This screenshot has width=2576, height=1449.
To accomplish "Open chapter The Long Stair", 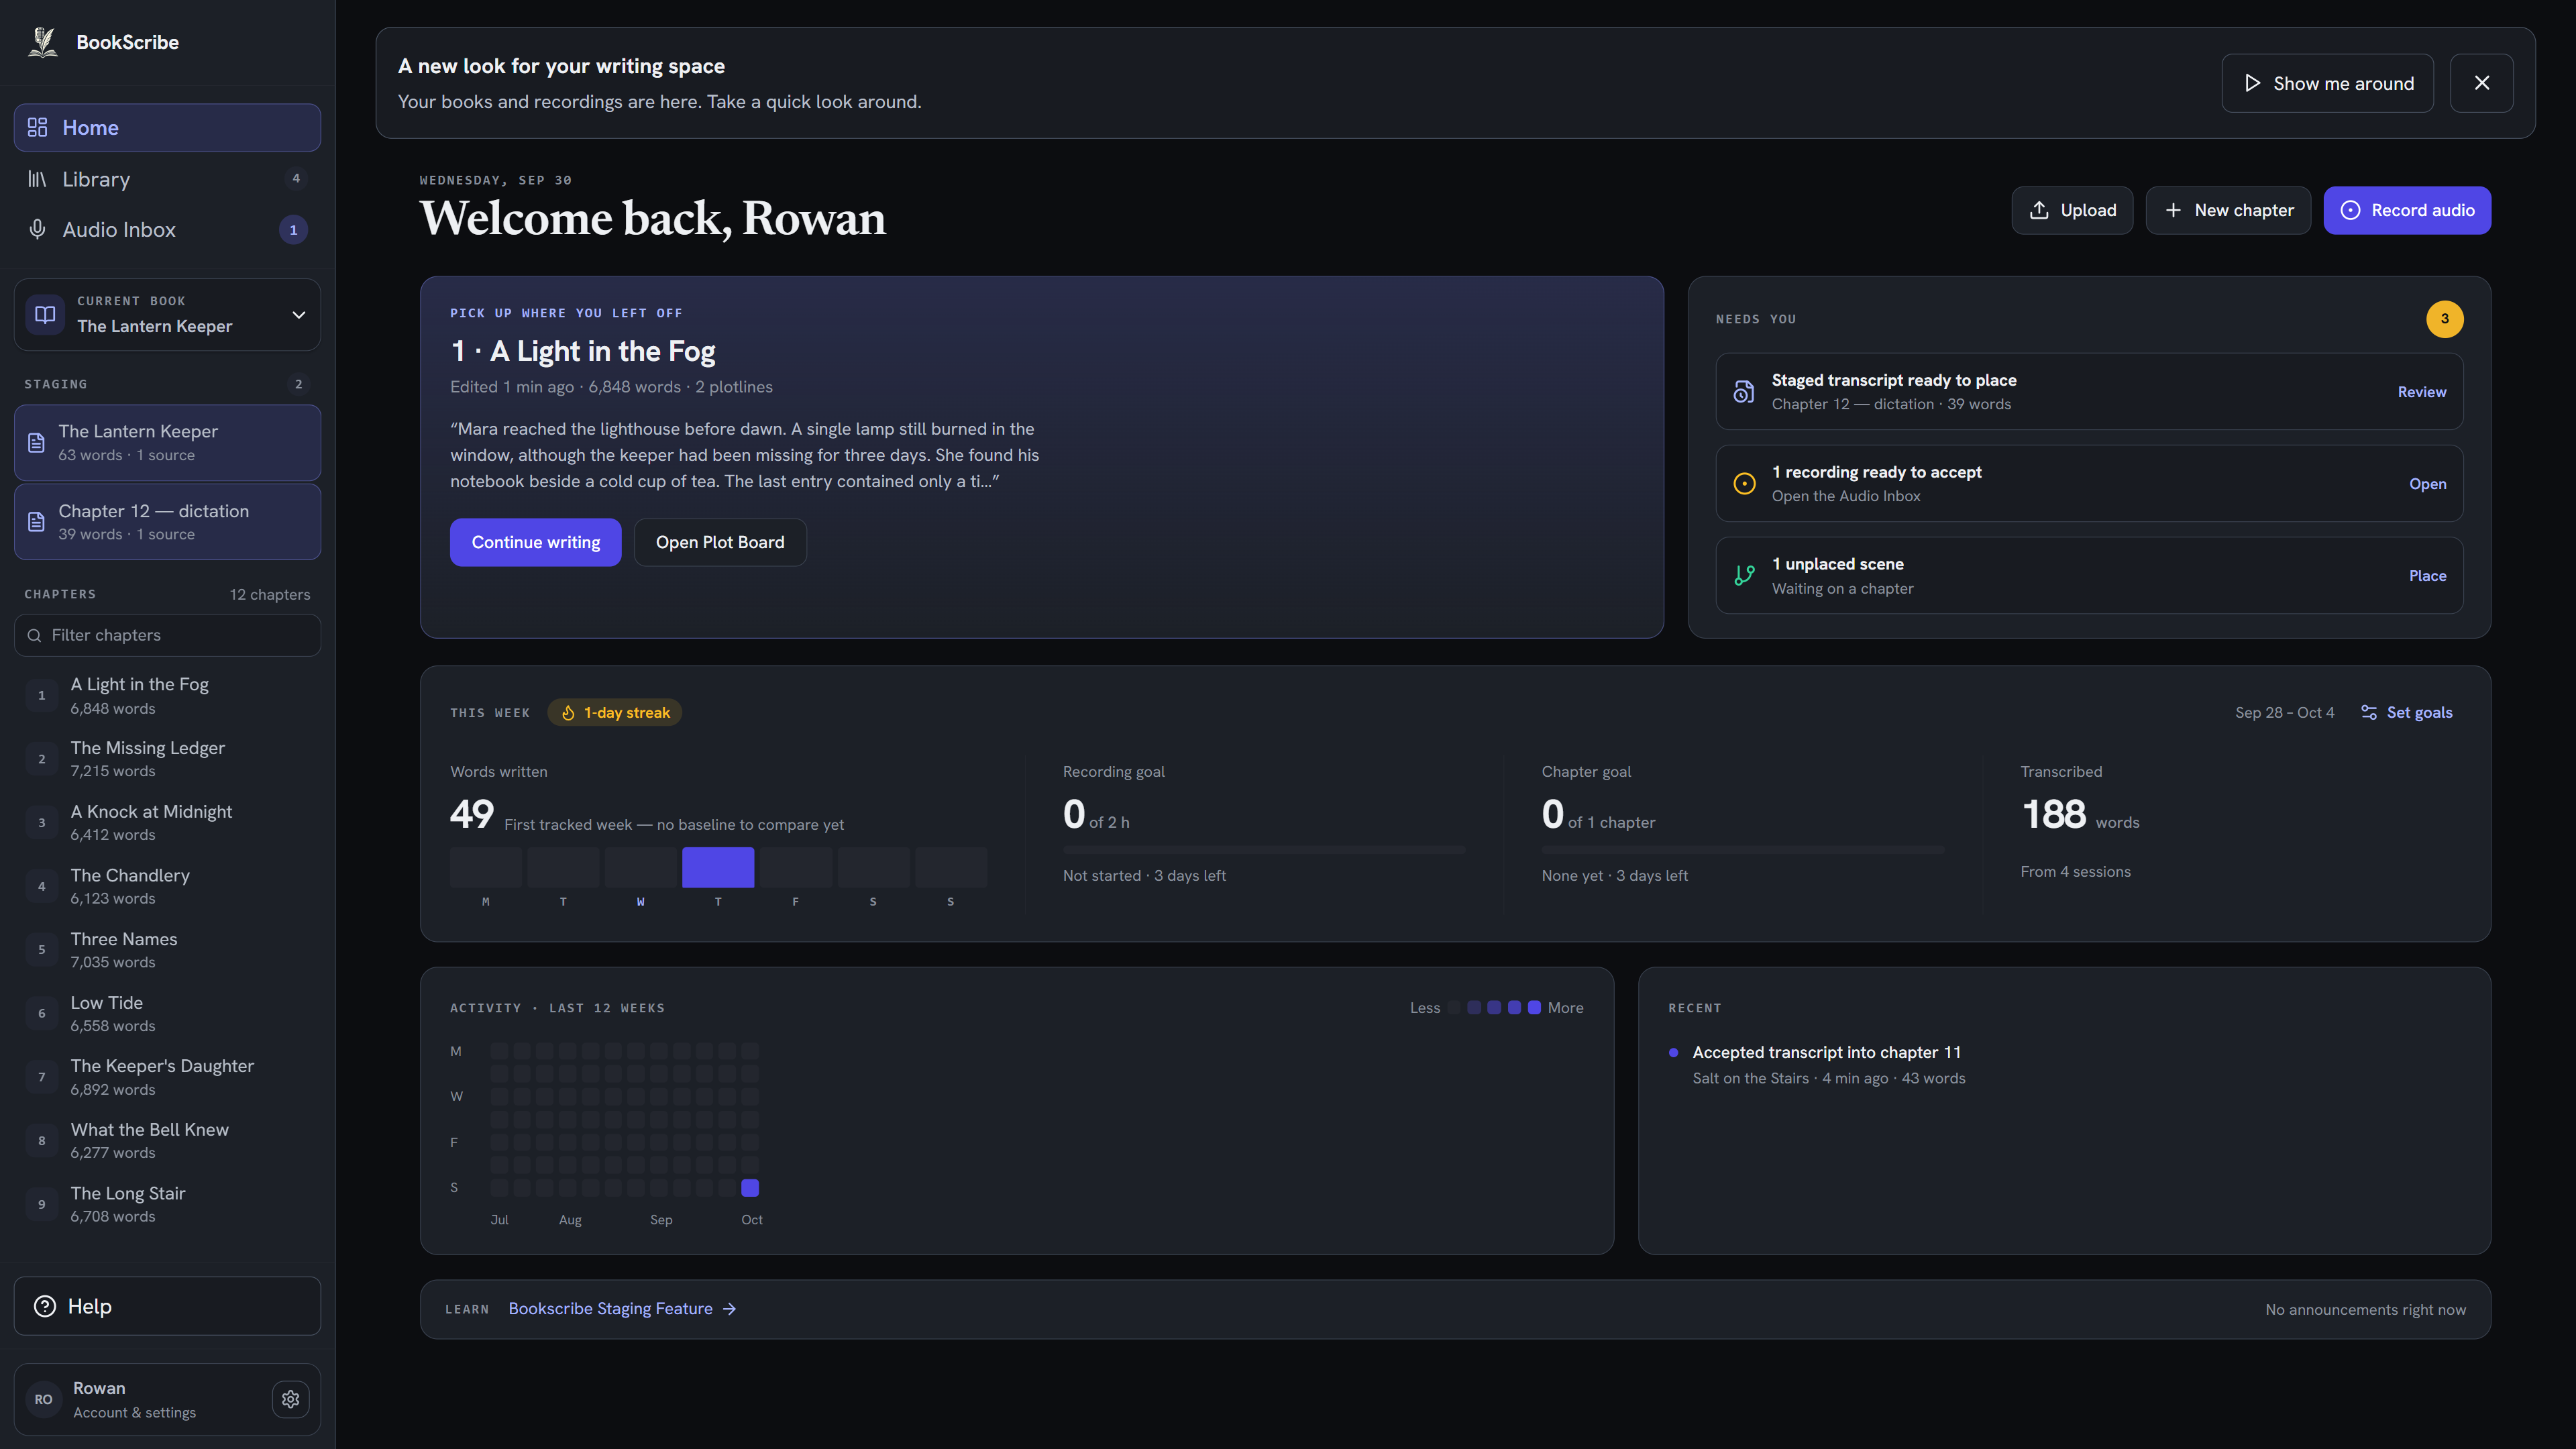I will coord(167,1204).
